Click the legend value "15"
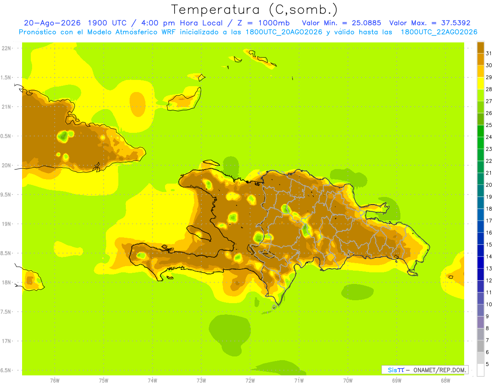This screenshot has width=500, height=386. click(489, 244)
